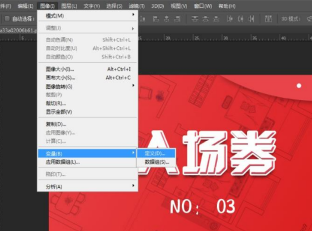Click the horizontal ruler above canvas
The width and height of the screenshot is (312, 231).
(x=225, y=37)
